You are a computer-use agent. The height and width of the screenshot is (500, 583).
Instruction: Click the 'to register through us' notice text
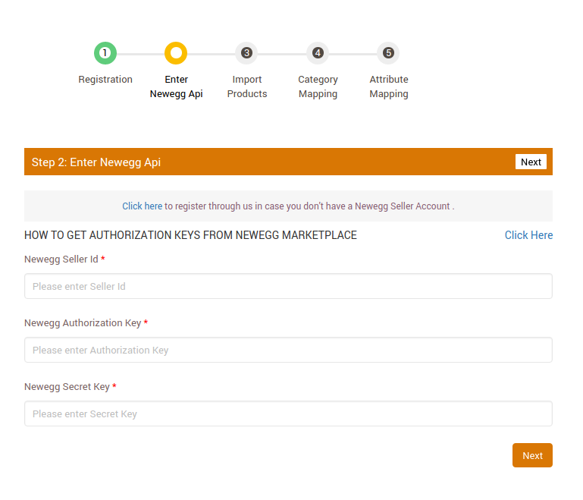(309, 206)
